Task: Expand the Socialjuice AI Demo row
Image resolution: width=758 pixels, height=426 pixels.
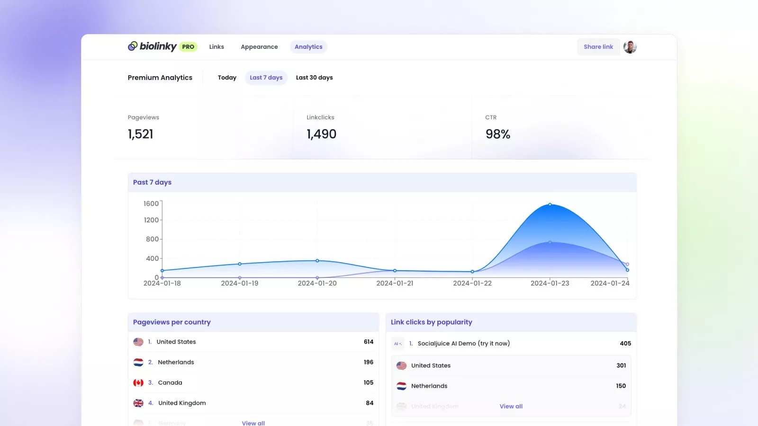Action: pyautogui.click(x=463, y=344)
